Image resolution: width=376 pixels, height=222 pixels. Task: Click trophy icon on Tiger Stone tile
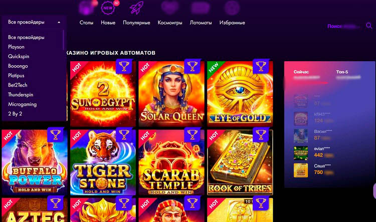[124, 135]
